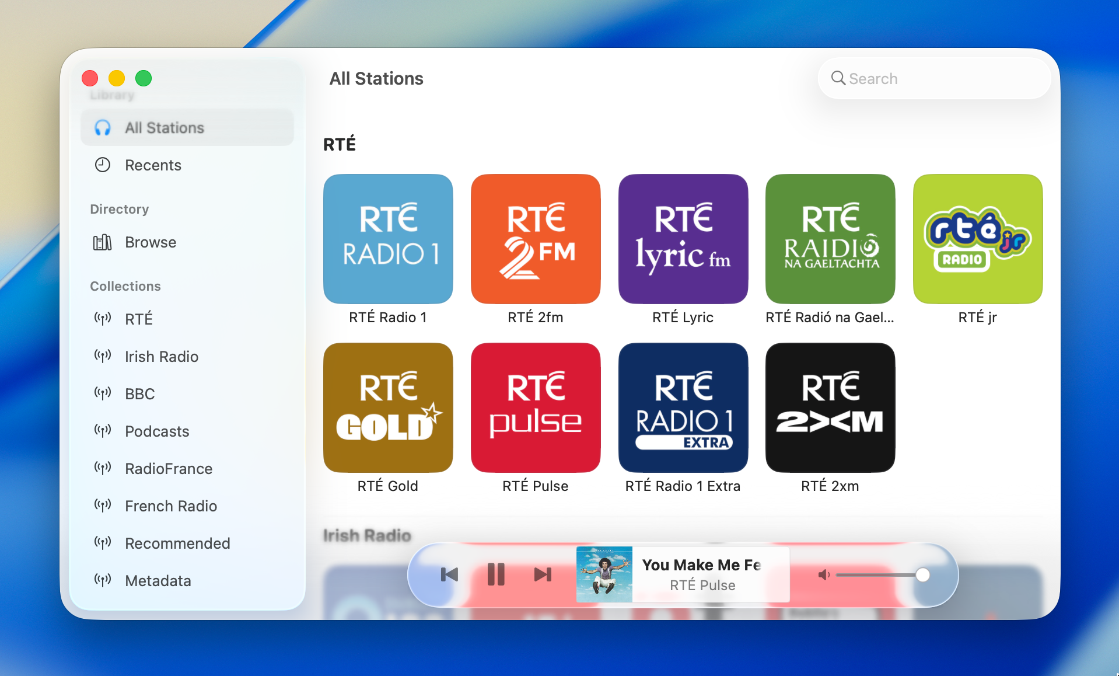Click the RTÉ Gold caption text
Viewport: 1119px width, 676px height.
click(388, 486)
